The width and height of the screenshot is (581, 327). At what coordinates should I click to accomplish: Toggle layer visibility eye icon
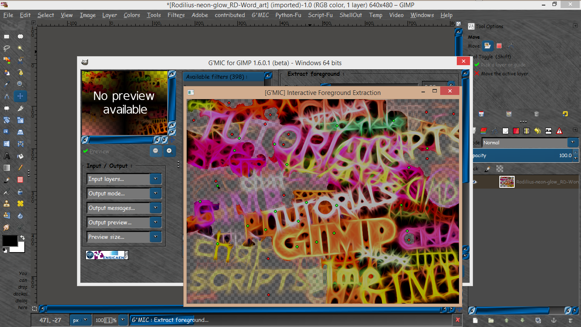pos(475,182)
